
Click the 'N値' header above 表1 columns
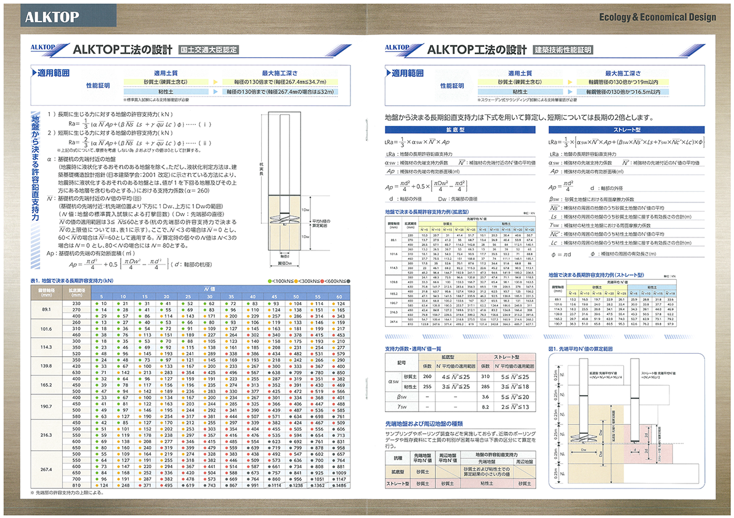[x=210, y=289]
